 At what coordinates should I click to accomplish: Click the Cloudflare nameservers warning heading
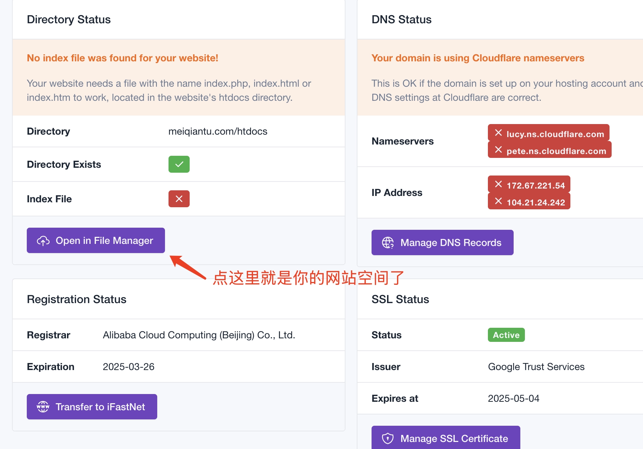pyautogui.click(x=478, y=58)
